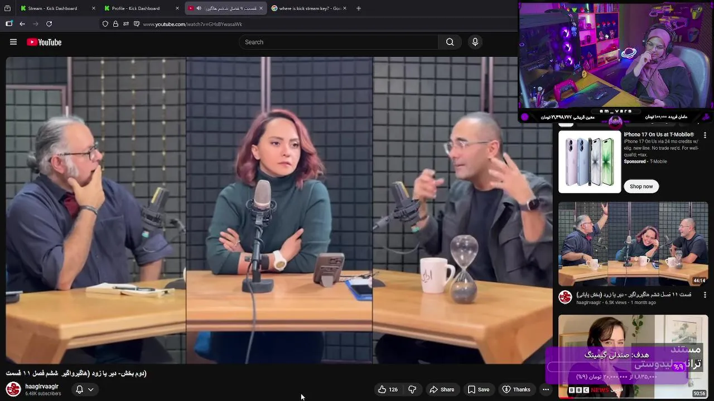
Task: Open T-Mobile ad options three dots
Action: [705, 135]
